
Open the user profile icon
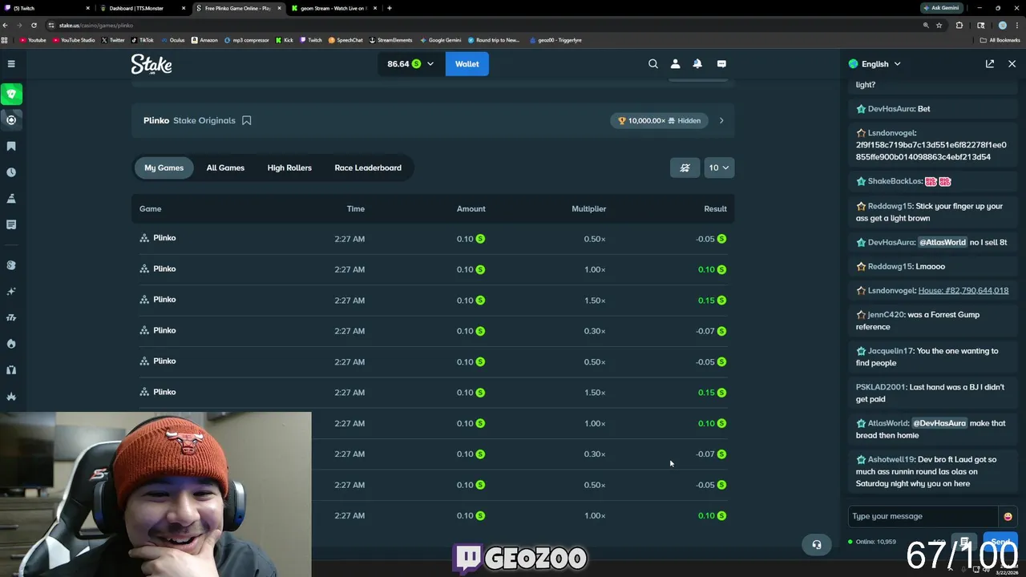point(675,63)
